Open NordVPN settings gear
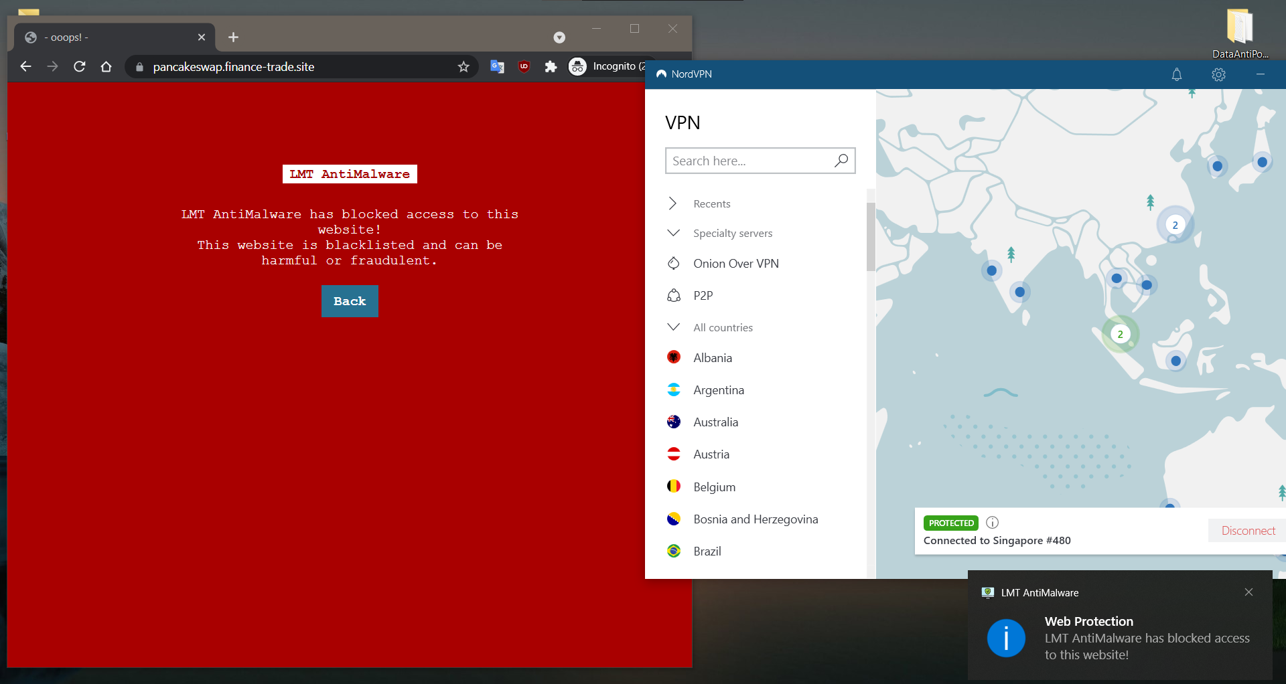1286x684 pixels. pyautogui.click(x=1218, y=74)
